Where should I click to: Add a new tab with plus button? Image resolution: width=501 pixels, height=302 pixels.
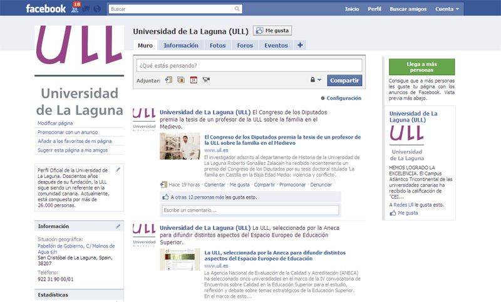point(300,45)
